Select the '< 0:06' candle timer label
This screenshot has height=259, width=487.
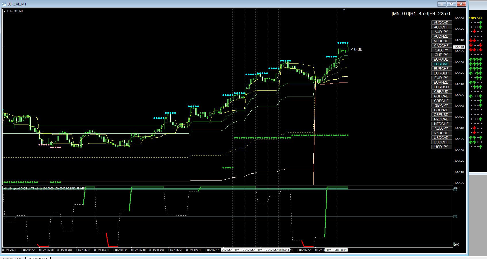click(x=356, y=49)
